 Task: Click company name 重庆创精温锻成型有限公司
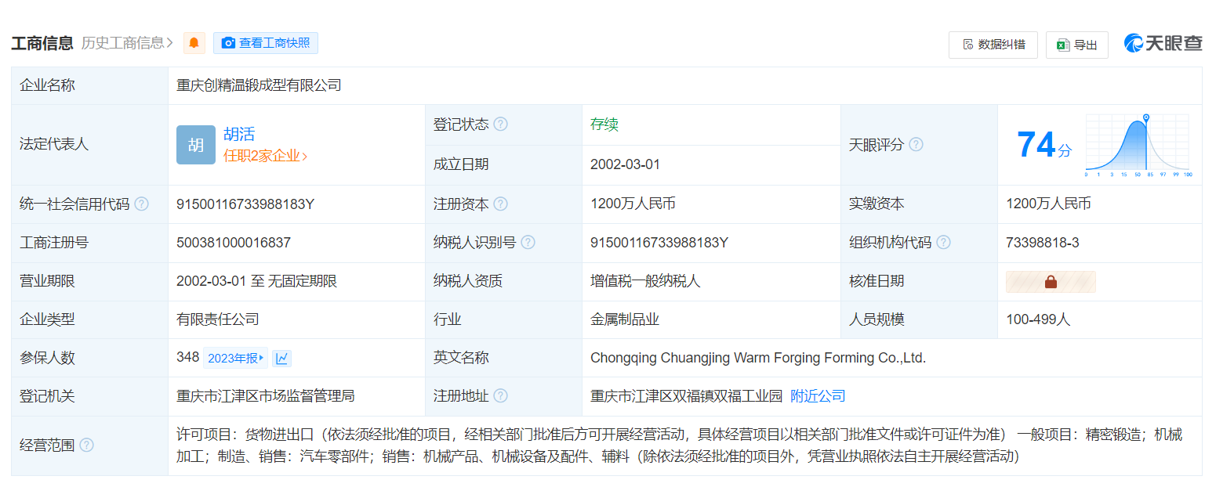(x=259, y=85)
